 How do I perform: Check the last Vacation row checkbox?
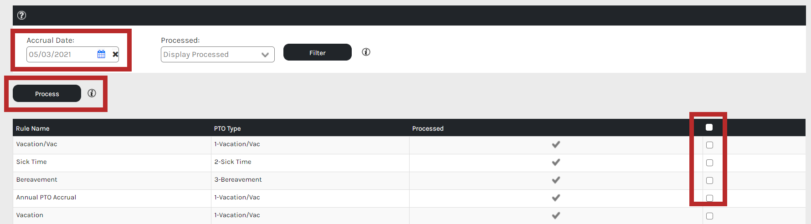pos(709,216)
